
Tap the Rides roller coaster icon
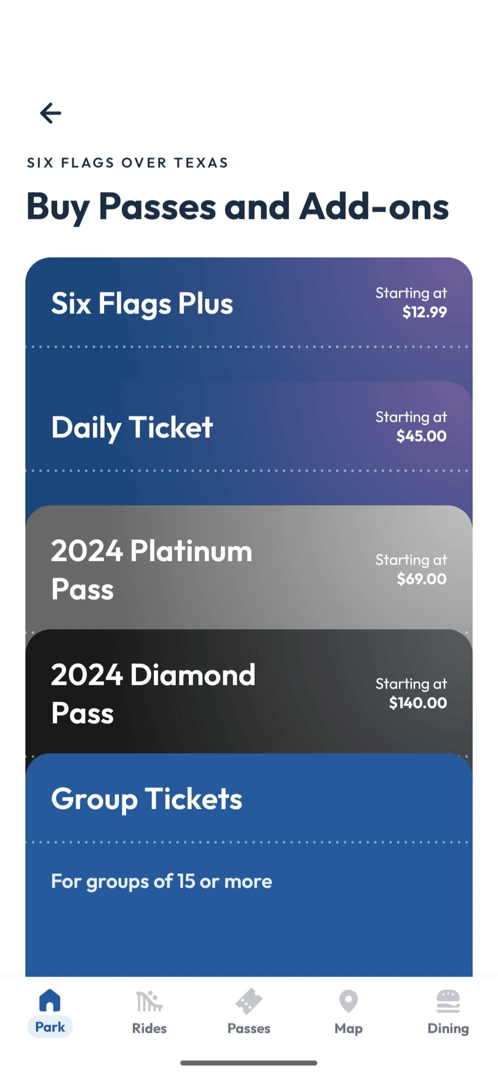click(149, 1001)
